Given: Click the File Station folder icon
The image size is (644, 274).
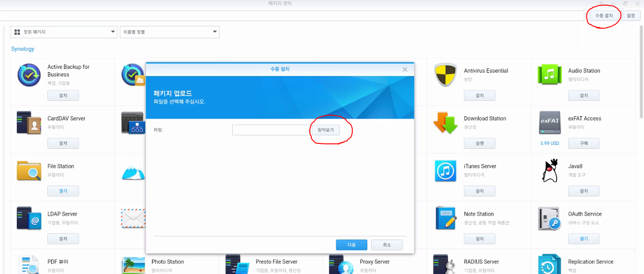Looking at the screenshot, I should click(29, 170).
